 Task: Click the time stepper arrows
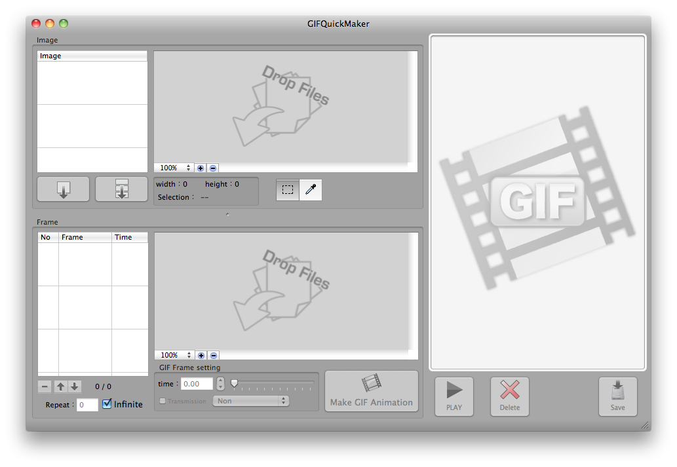tap(220, 384)
